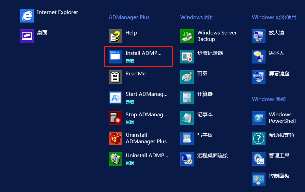Viewport: 305px width, 192px height.
Task: Click the ReadMe text label
Action: coord(136,73)
